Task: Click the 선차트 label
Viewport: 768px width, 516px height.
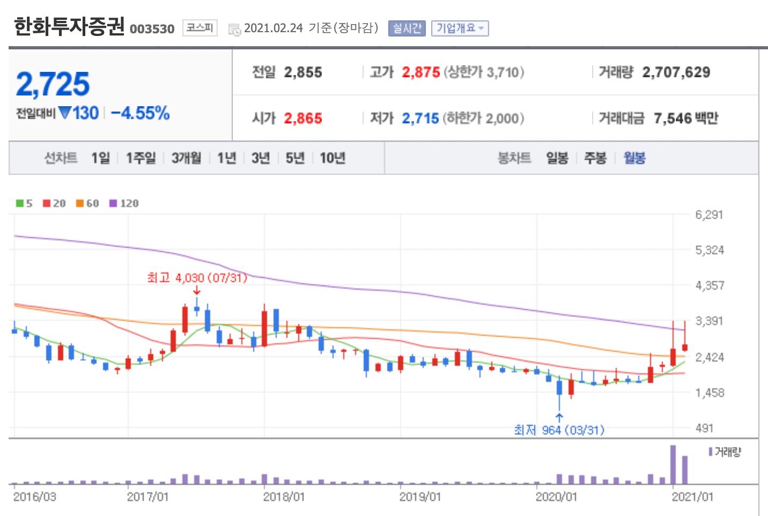Action: point(61,158)
